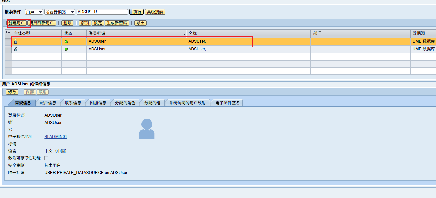The width and height of the screenshot is (436, 198).
Task: Toggle the 激活可存取性功能 checkbox
Action: click(x=46, y=158)
